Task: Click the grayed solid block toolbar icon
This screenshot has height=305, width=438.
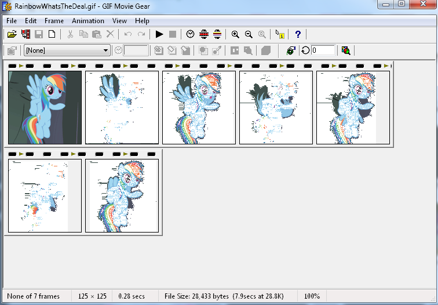Action: pos(266,50)
